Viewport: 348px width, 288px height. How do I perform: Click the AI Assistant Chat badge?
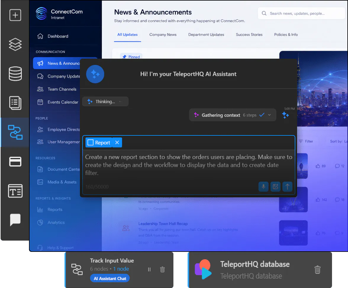pyautogui.click(x=110, y=279)
